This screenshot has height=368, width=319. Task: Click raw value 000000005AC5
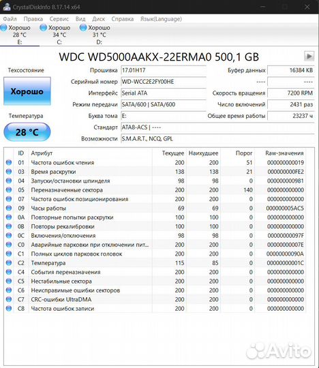pyautogui.click(x=285, y=208)
